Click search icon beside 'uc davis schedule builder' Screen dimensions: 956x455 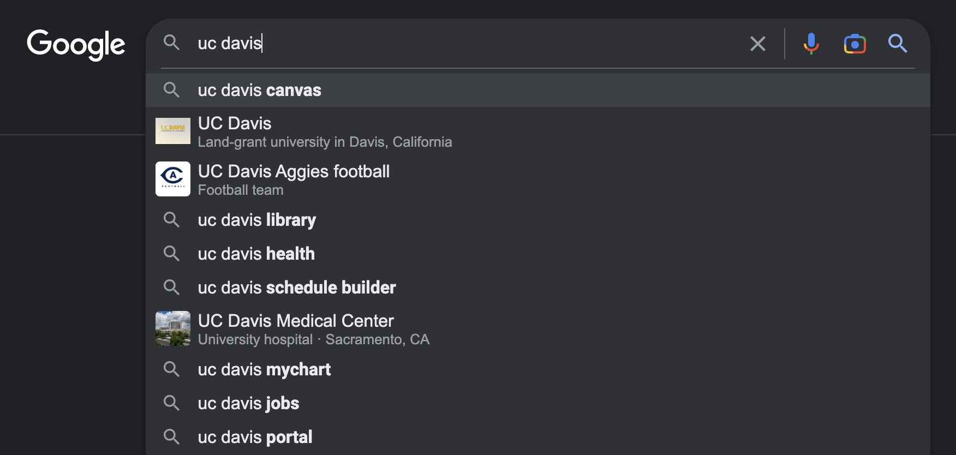coord(172,287)
